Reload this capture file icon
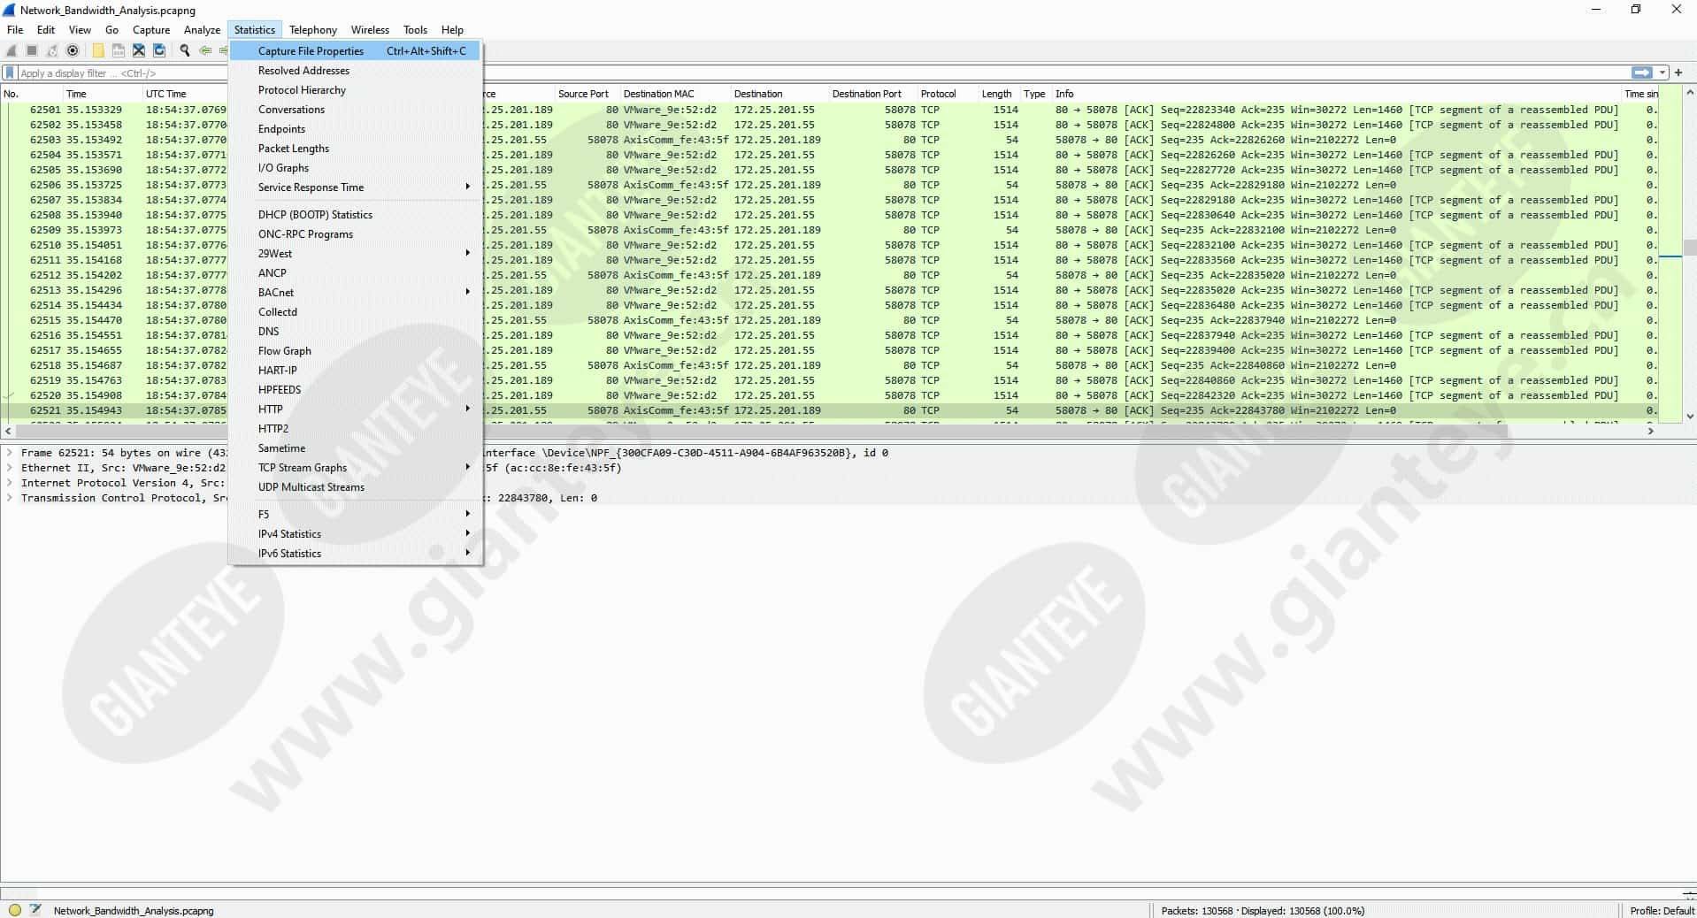 coord(159,50)
